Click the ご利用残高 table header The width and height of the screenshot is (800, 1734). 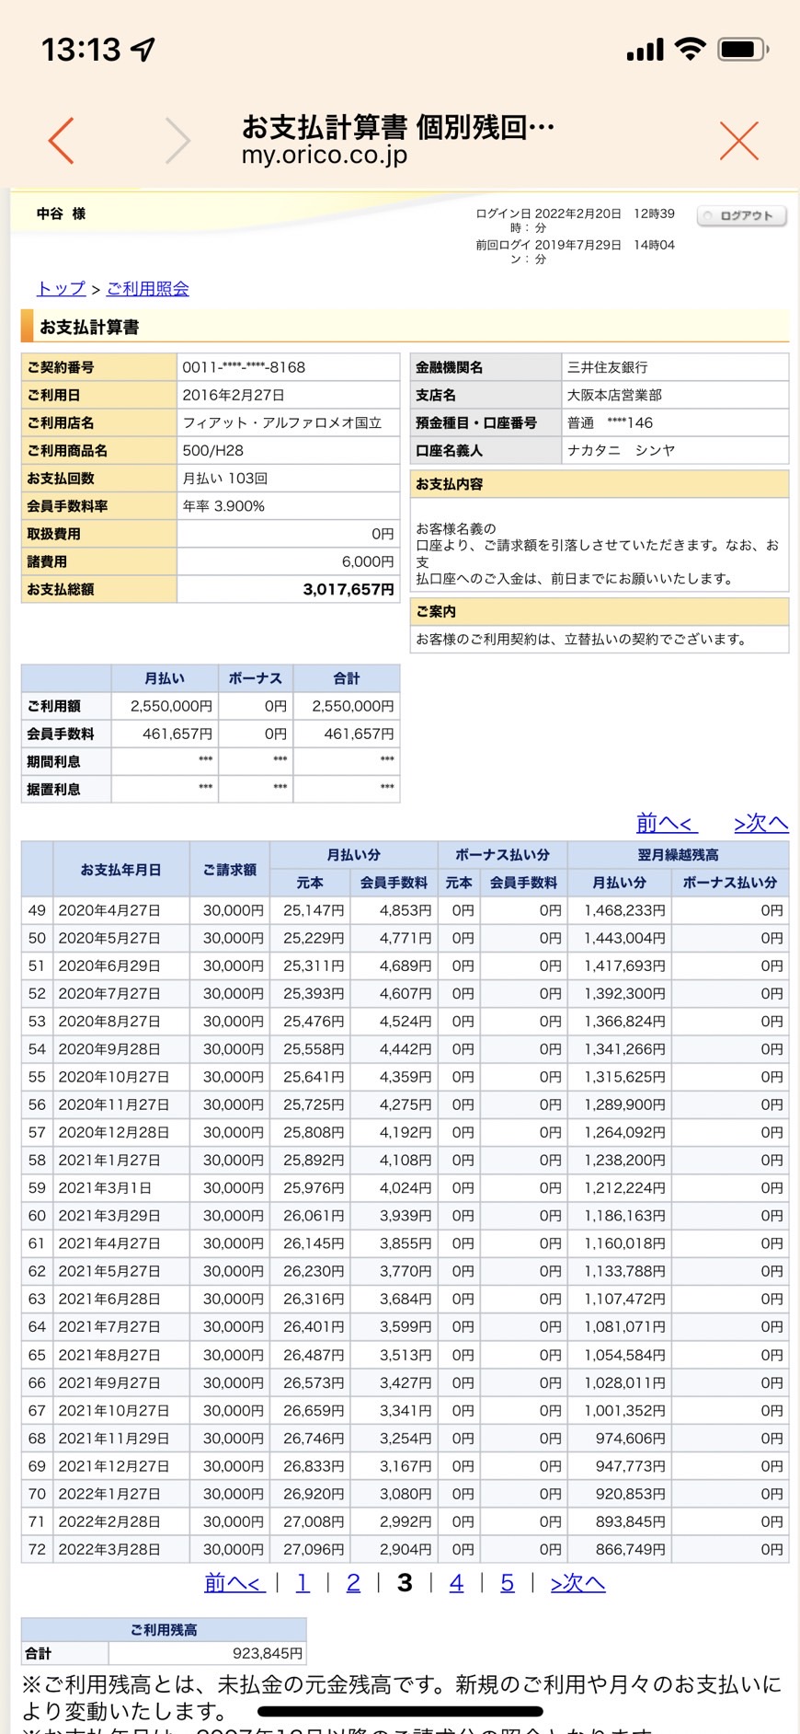coord(164,1629)
